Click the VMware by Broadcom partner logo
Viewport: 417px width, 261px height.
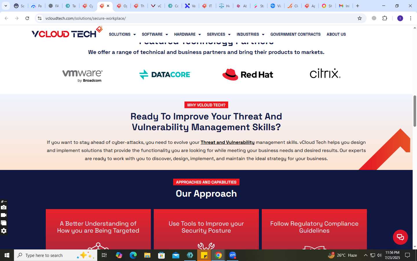pyautogui.click(x=83, y=76)
